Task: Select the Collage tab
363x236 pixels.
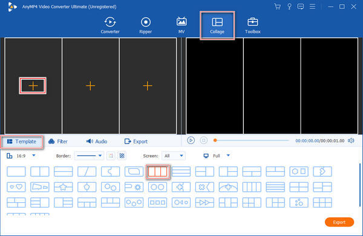Action: click(217, 25)
